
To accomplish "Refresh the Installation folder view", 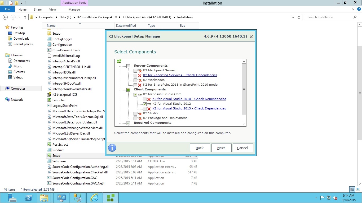I will click(x=299, y=17).
